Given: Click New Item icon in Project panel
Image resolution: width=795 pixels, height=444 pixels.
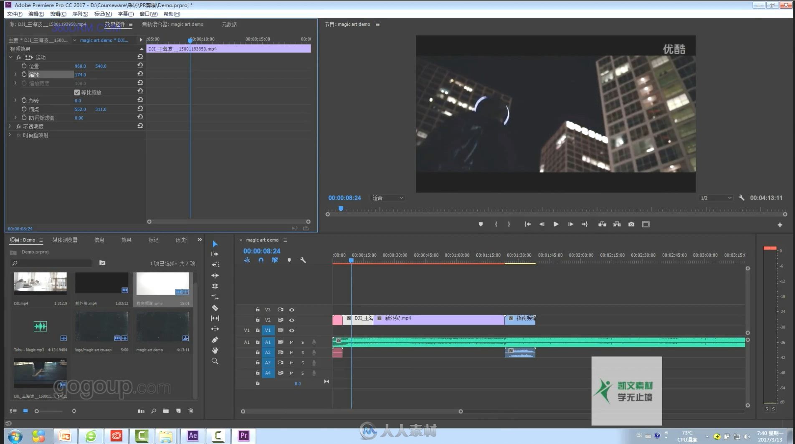Looking at the screenshot, I should [178, 411].
